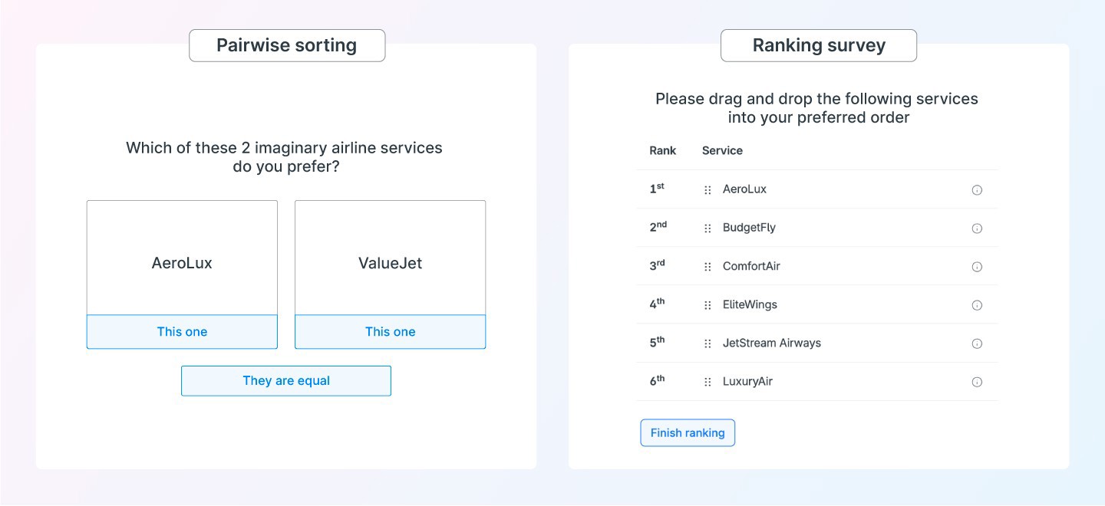Click the LuxuryAir drag handle
The height and width of the screenshot is (506, 1105).
pos(708,382)
